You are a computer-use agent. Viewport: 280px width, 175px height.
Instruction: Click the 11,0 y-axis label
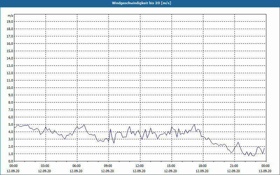pos(10,80)
